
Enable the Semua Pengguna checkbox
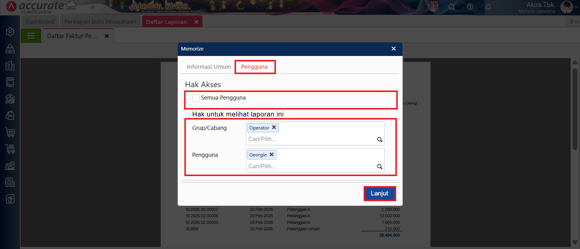pyautogui.click(x=196, y=98)
